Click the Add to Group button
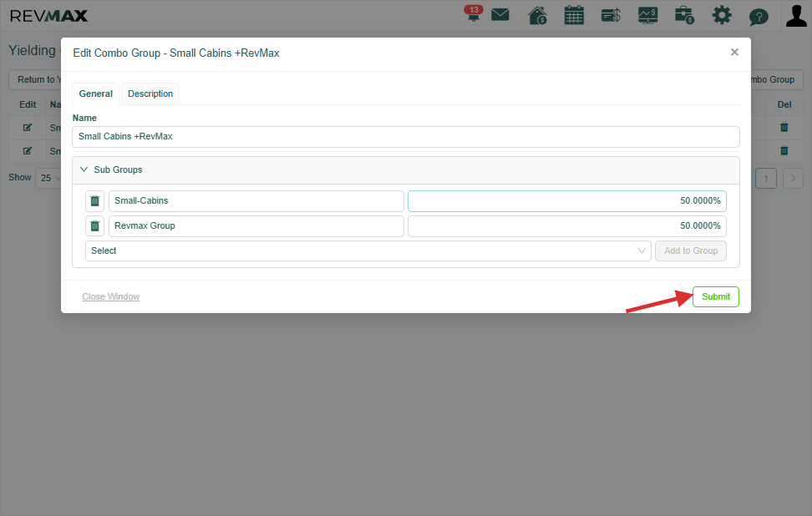 tap(691, 251)
